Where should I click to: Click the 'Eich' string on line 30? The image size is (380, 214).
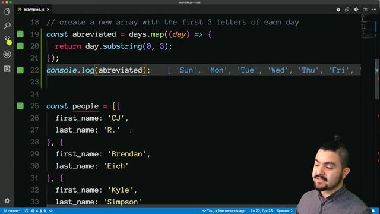[116, 166]
